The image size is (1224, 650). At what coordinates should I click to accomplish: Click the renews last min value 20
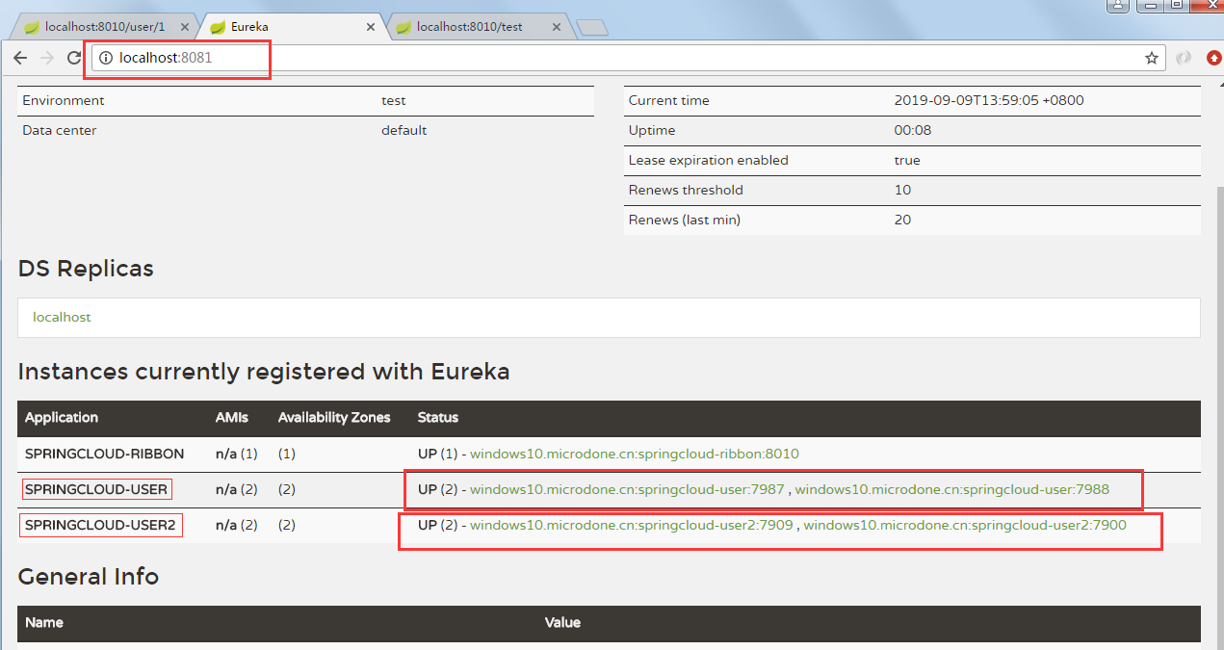pyautogui.click(x=903, y=220)
